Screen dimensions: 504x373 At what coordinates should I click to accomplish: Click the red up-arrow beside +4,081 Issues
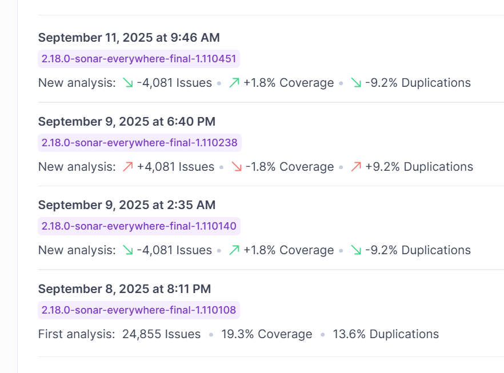click(127, 167)
